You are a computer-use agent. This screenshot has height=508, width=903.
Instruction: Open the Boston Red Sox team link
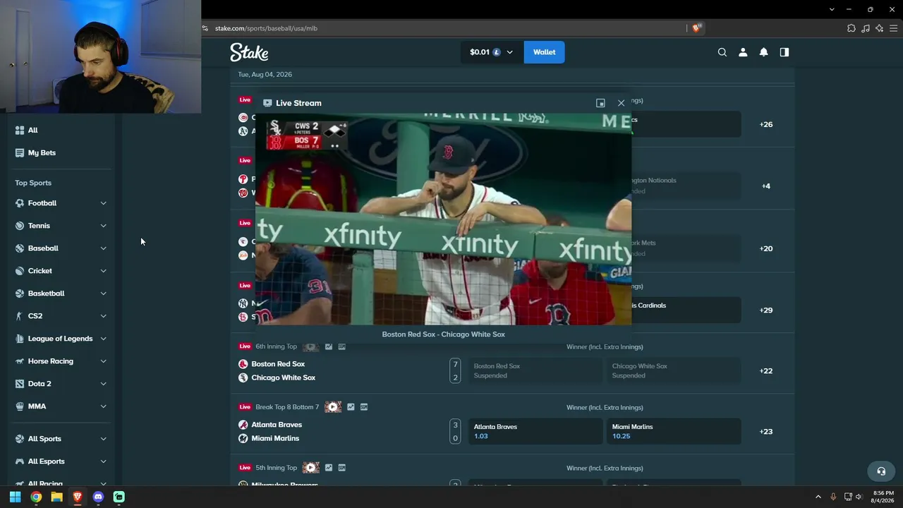(x=278, y=364)
